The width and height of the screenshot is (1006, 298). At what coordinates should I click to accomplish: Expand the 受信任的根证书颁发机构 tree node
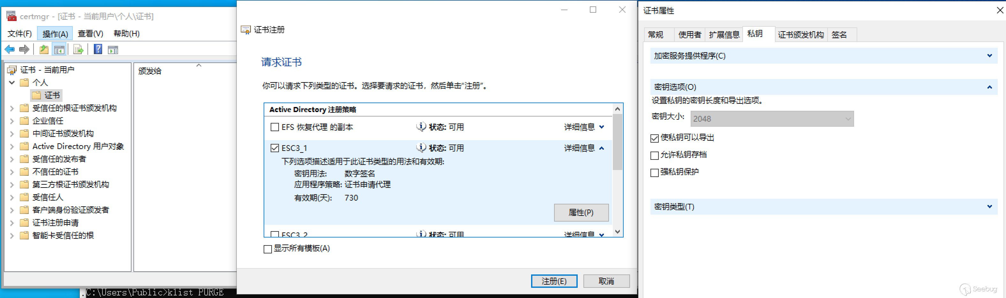(12, 108)
